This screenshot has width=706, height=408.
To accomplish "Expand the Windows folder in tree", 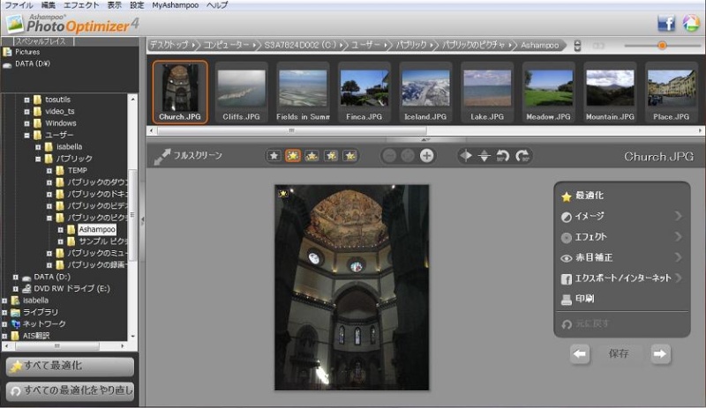I will 27,123.
